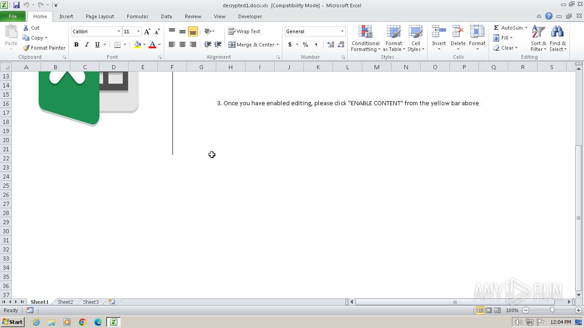This screenshot has height=328, width=584.
Task: Set Middle Align vertical alignment
Action: [x=182, y=31]
